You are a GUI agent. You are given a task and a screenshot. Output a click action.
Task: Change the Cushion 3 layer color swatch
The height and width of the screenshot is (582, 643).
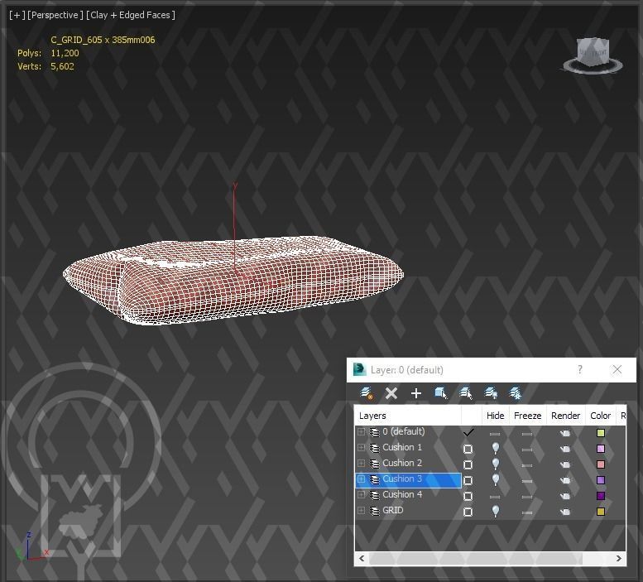601,480
